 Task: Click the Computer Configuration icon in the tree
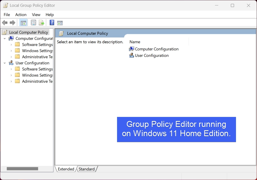[x=11, y=38]
